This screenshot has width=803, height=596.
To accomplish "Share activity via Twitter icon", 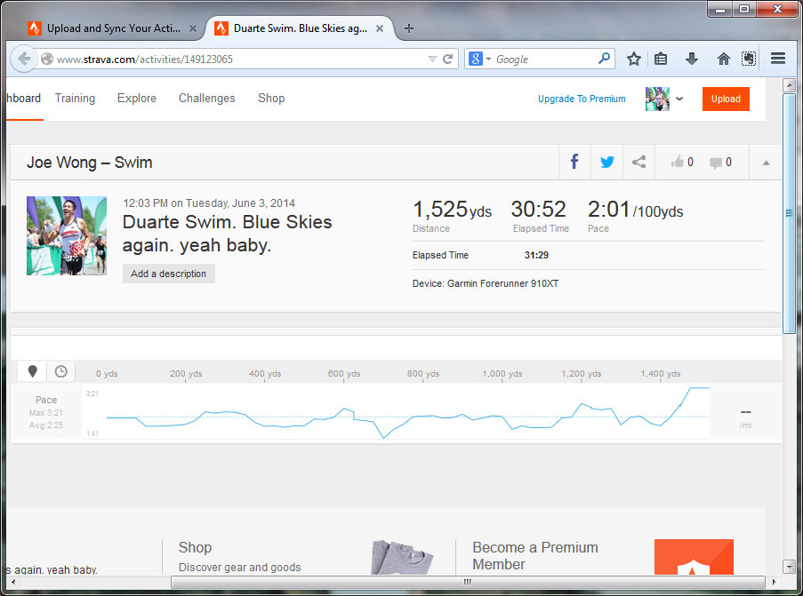I will (606, 162).
